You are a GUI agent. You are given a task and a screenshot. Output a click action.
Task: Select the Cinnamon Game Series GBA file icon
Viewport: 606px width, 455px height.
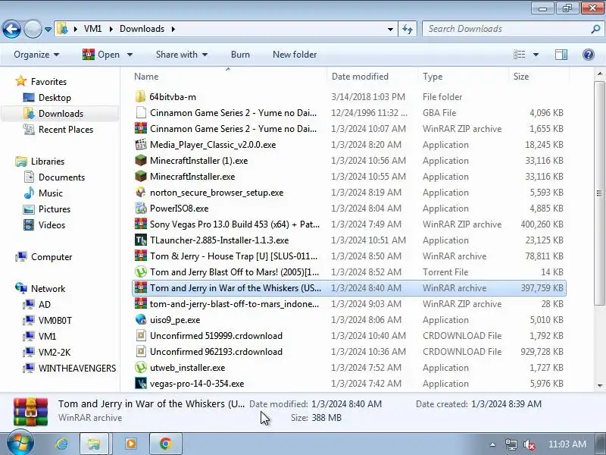[141, 112]
